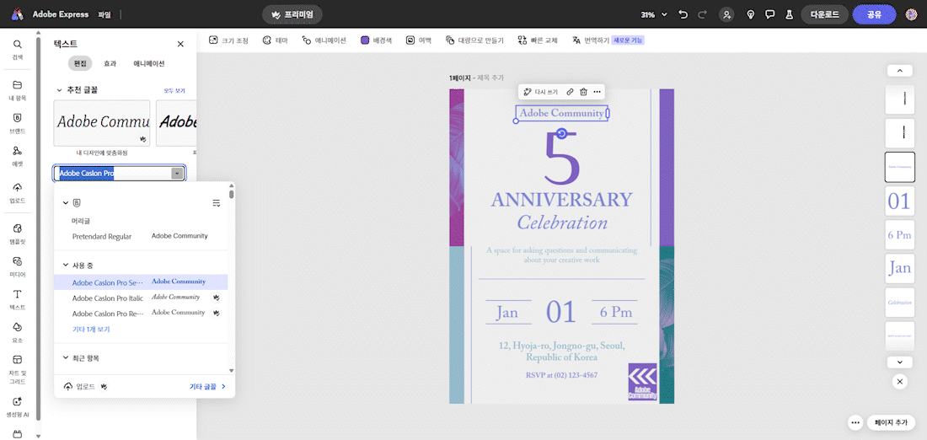Open the Adobe Caslon Pro font dropdown arrow

[x=177, y=174]
